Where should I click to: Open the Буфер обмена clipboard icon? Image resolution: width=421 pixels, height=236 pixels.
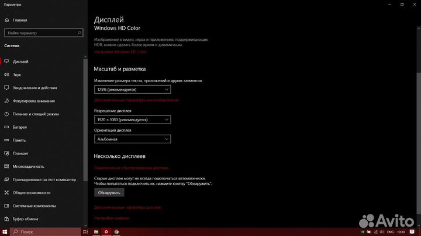point(6,219)
